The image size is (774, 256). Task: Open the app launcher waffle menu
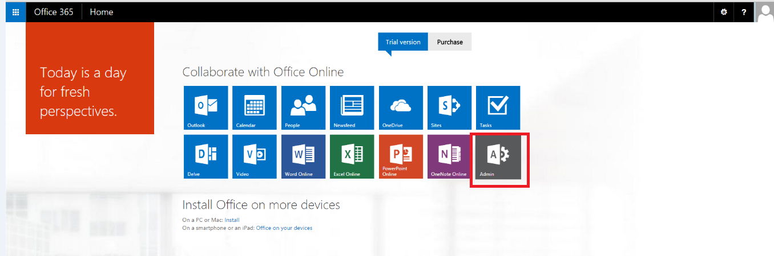point(15,12)
